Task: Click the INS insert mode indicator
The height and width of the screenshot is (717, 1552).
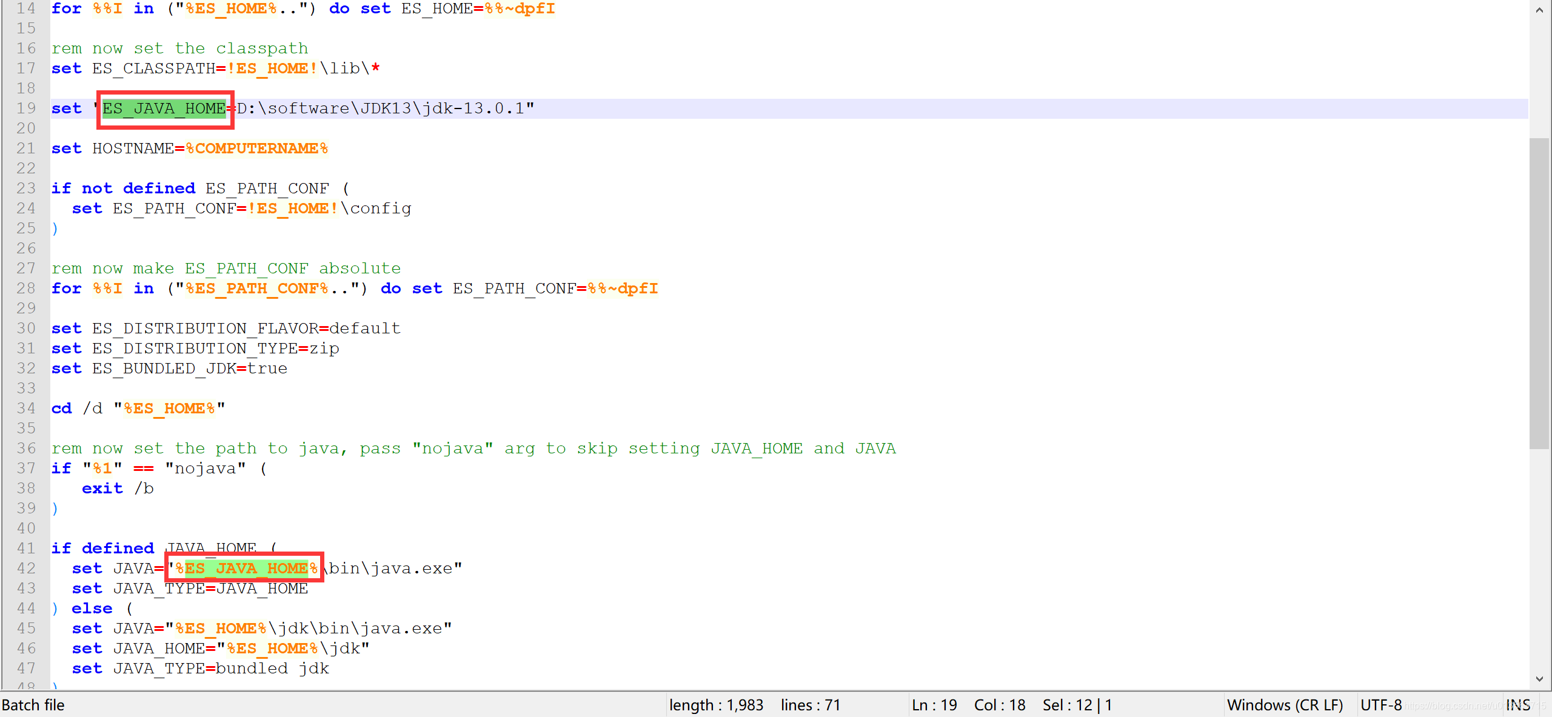Action: [1518, 705]
